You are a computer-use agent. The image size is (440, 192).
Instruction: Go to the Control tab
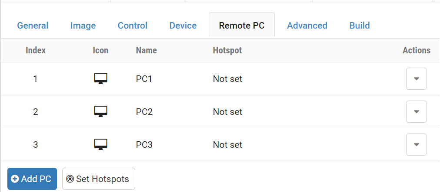[133, 26]
